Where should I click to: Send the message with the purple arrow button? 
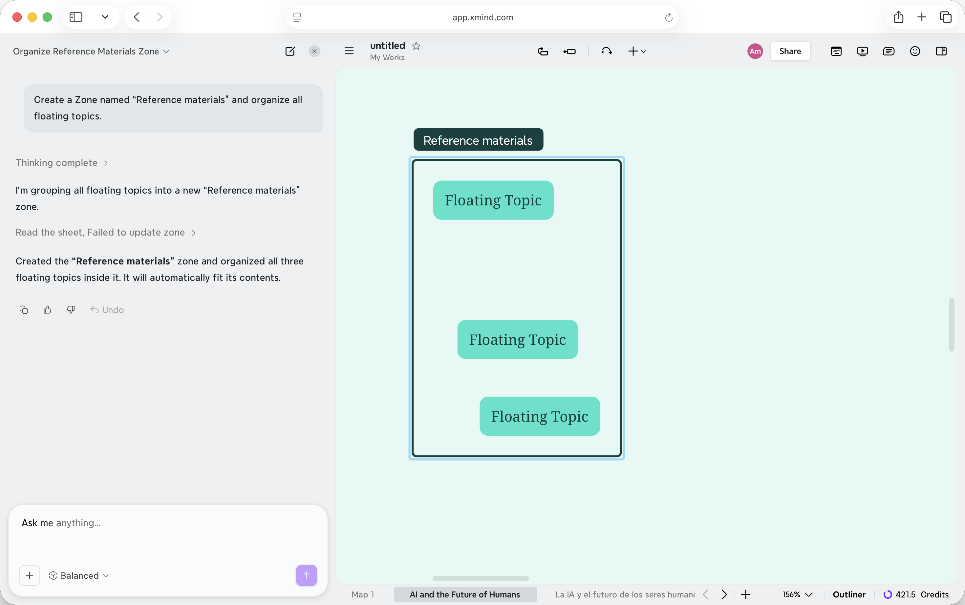(307, 575)
